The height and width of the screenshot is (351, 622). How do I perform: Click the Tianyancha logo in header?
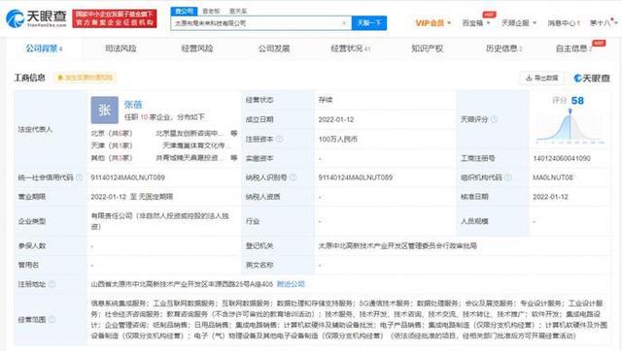click(36, 18)
